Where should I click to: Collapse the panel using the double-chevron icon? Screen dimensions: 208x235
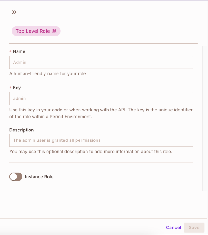(x=14, y=12)
